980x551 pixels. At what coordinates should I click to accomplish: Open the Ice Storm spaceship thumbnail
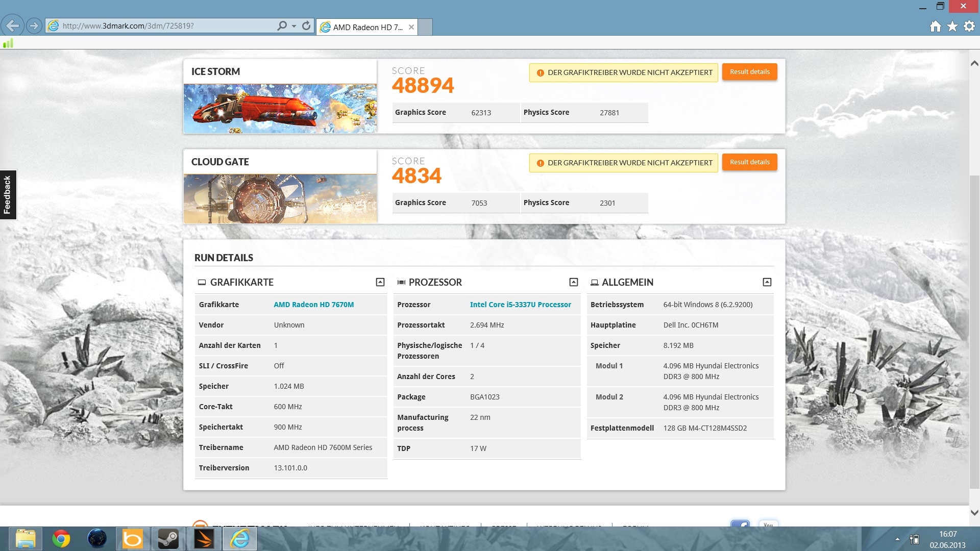[280, 109]
